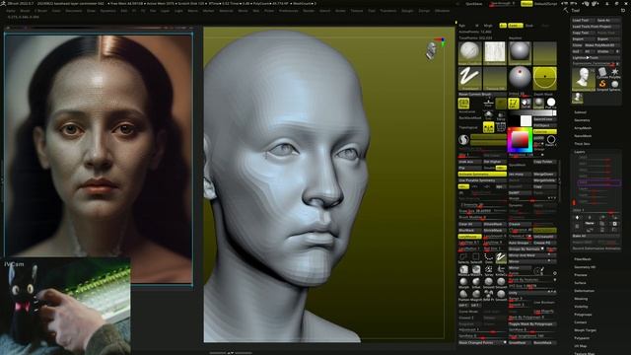Expand the Geometry subpalette
The height and width of the screenshot is (355, 631).
coord(582,120)
